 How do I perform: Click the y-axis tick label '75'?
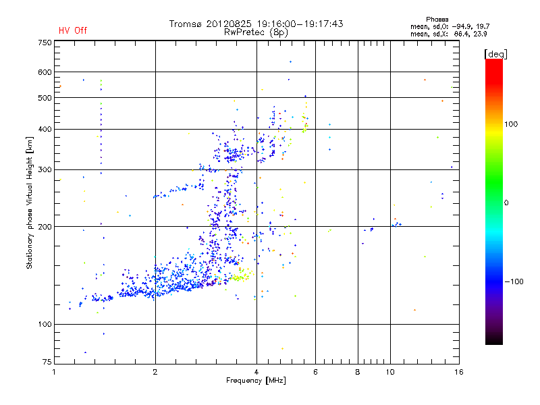tap(47, 362)
